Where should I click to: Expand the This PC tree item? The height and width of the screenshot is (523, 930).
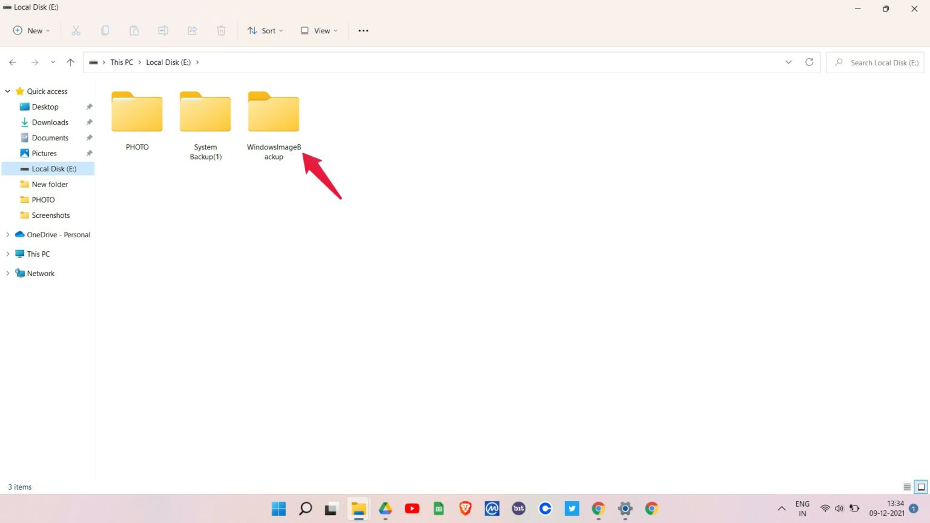pos(7,254)
